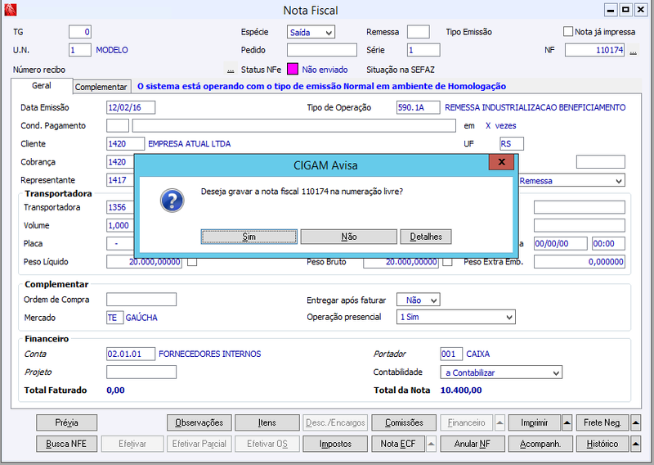Image resolution: width=654 pixels, height=465 pixels.
Task: Open the Espécie Saída dropdown
Action: point(311,32)
